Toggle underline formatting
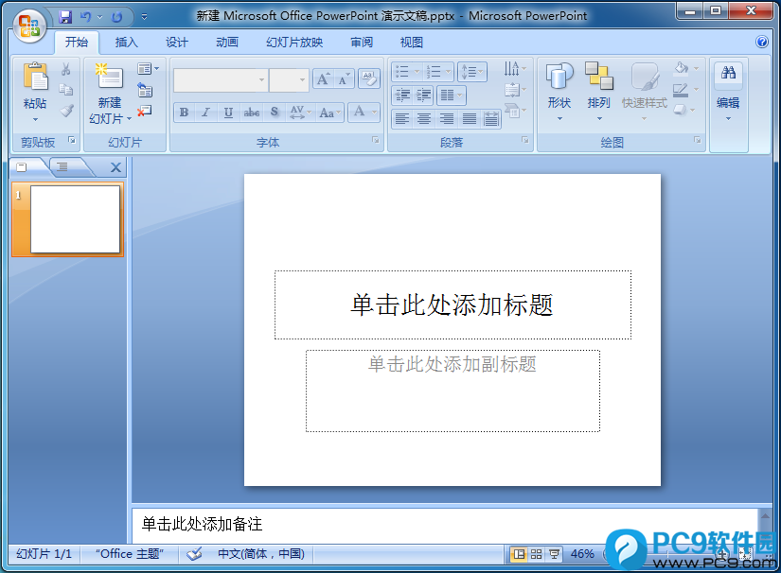781x573 pixels. pos(228,113)
